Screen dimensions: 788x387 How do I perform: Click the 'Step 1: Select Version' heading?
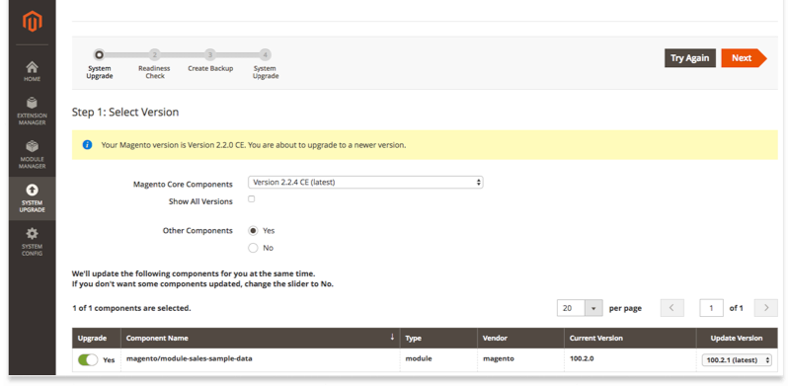pos(125,113)
